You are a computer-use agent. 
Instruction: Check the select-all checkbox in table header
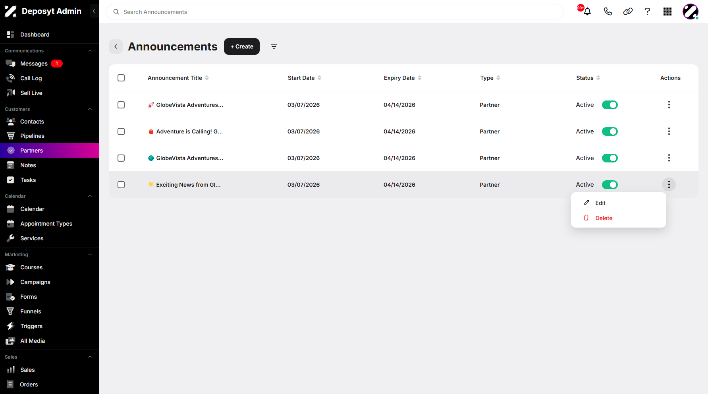[x=121, y=78]
